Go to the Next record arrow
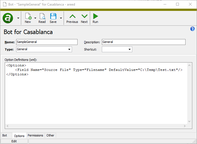Image resolution: width=197 pixels, height=144 pixels. click(x=84, y=16)
